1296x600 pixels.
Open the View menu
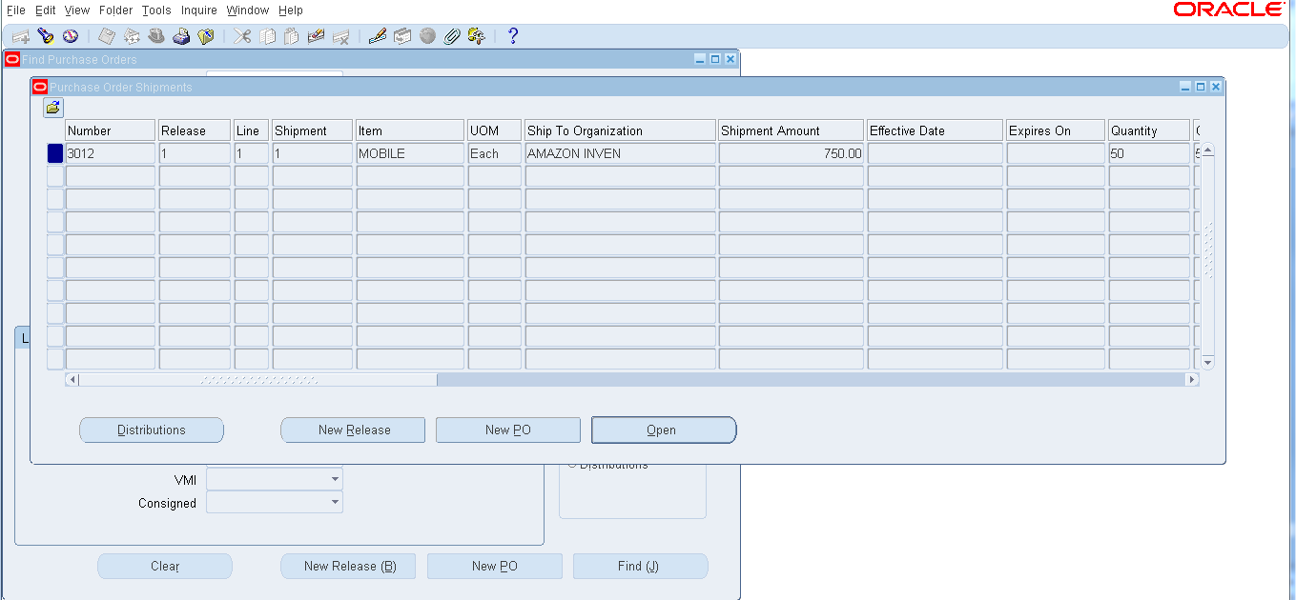click(x=77, y=10)
